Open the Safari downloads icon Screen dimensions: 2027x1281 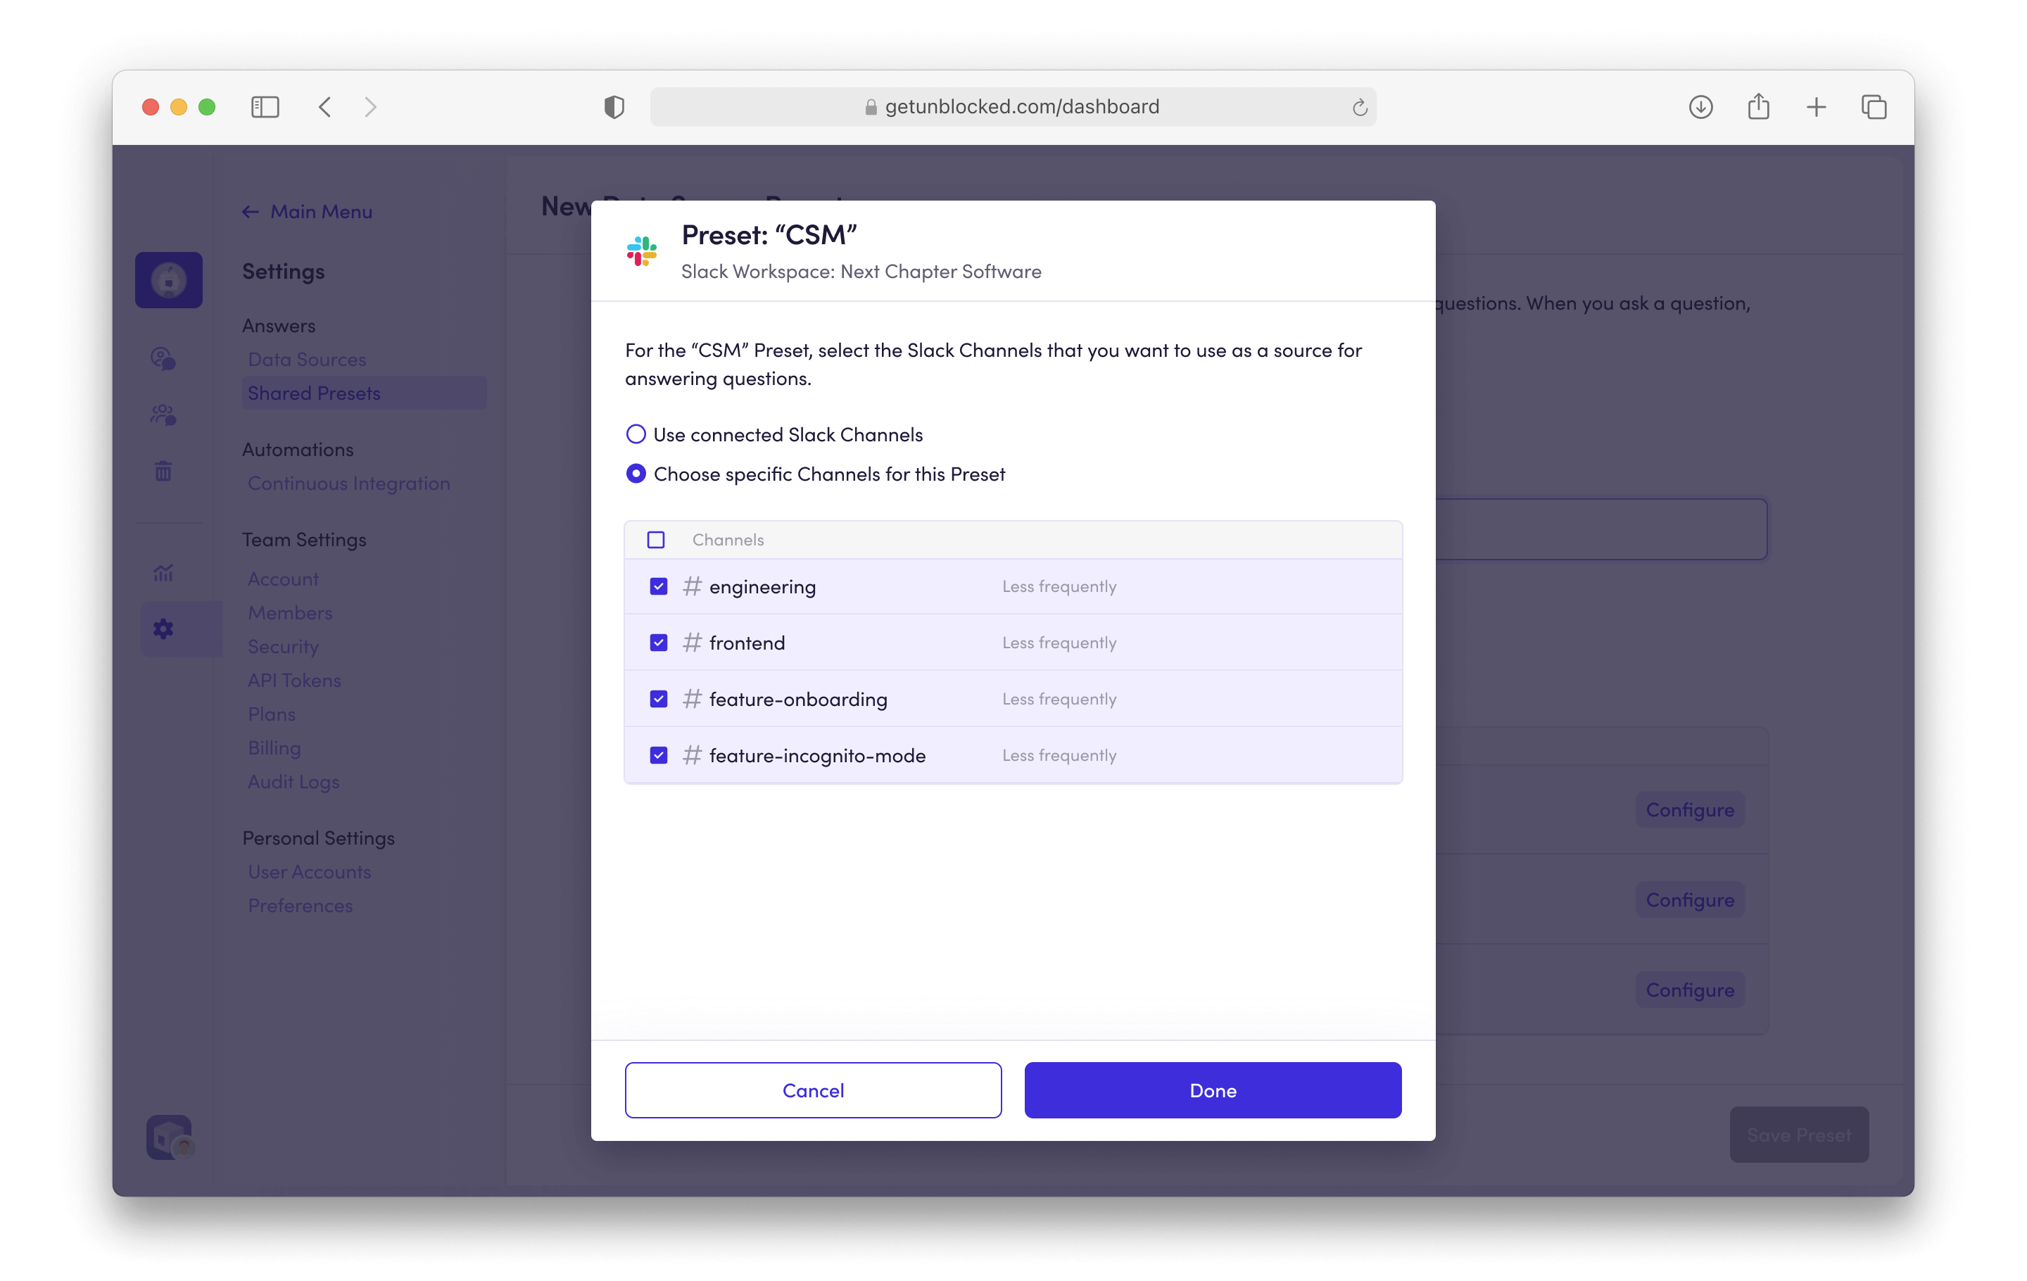[x=1700, y=107]
